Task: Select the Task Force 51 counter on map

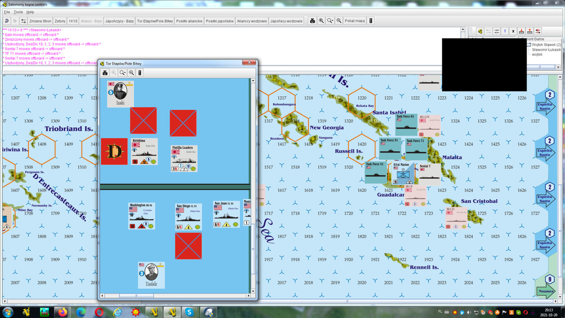Action: pyautogui.click(x=390, y=148)
